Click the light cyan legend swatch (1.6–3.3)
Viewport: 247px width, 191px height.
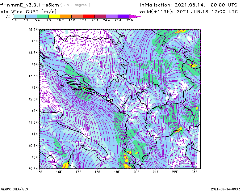[20, 16]
